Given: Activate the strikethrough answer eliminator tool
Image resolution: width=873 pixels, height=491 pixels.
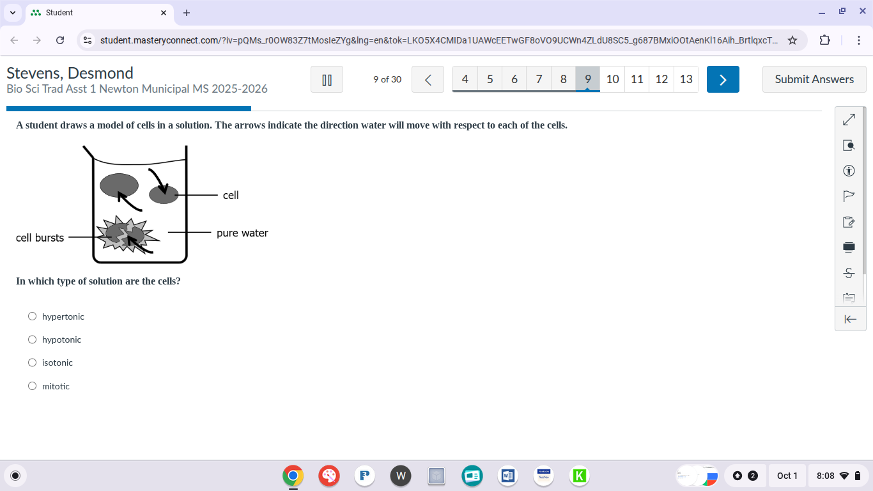Looking at the screenshot, I should pos(849,273).
